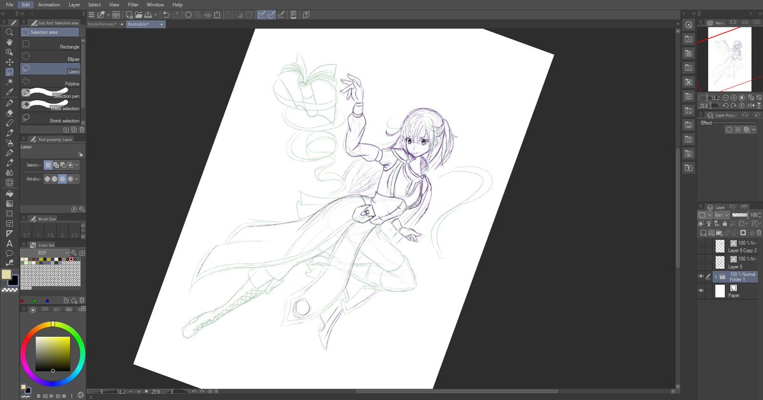Viewport: 763px width, 400px height.
Task: Toggle visibility of Folder 1
Action: click(701, 275)
